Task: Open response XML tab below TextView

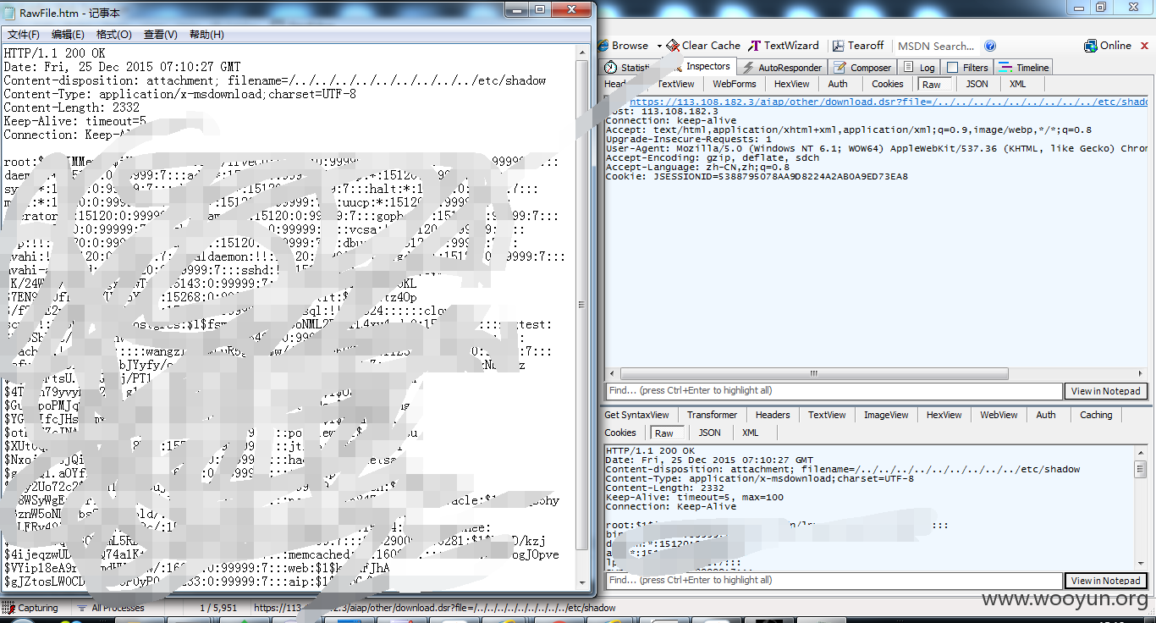Action: [x=750, y=433]
